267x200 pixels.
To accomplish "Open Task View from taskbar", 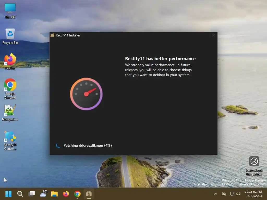I will coord(32,194).
